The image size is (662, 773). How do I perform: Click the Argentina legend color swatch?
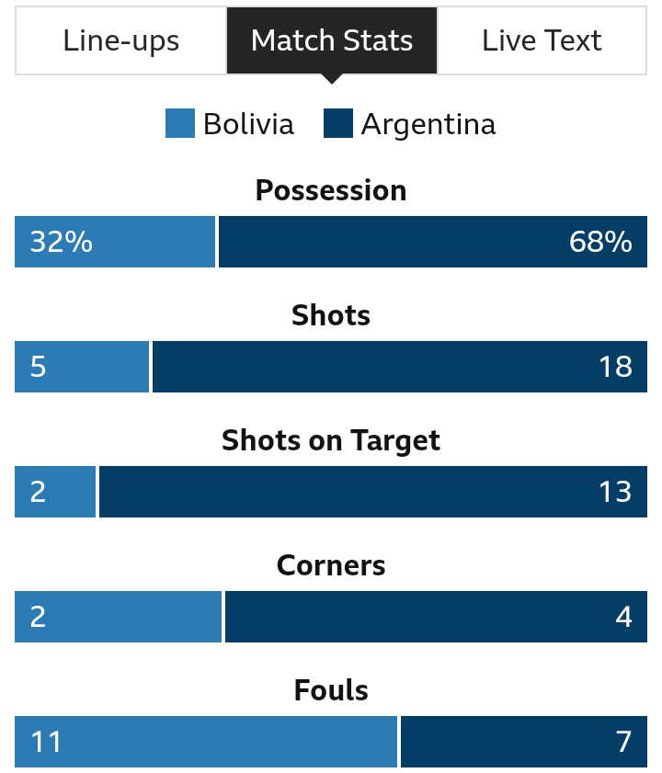338,123
